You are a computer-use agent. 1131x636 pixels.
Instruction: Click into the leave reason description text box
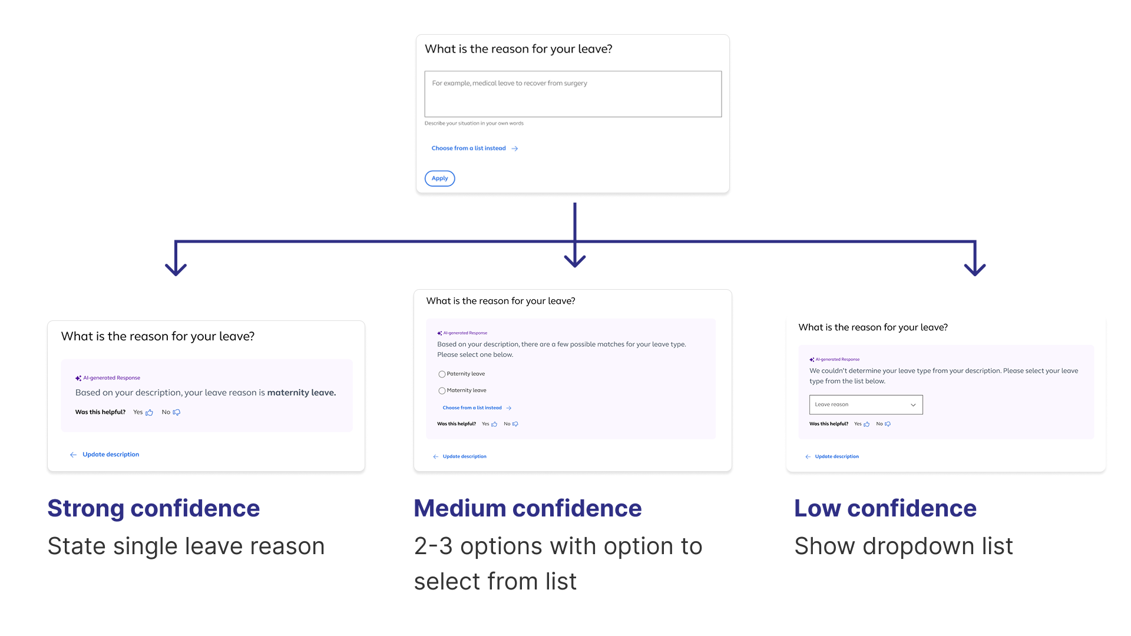pos(573,94)
